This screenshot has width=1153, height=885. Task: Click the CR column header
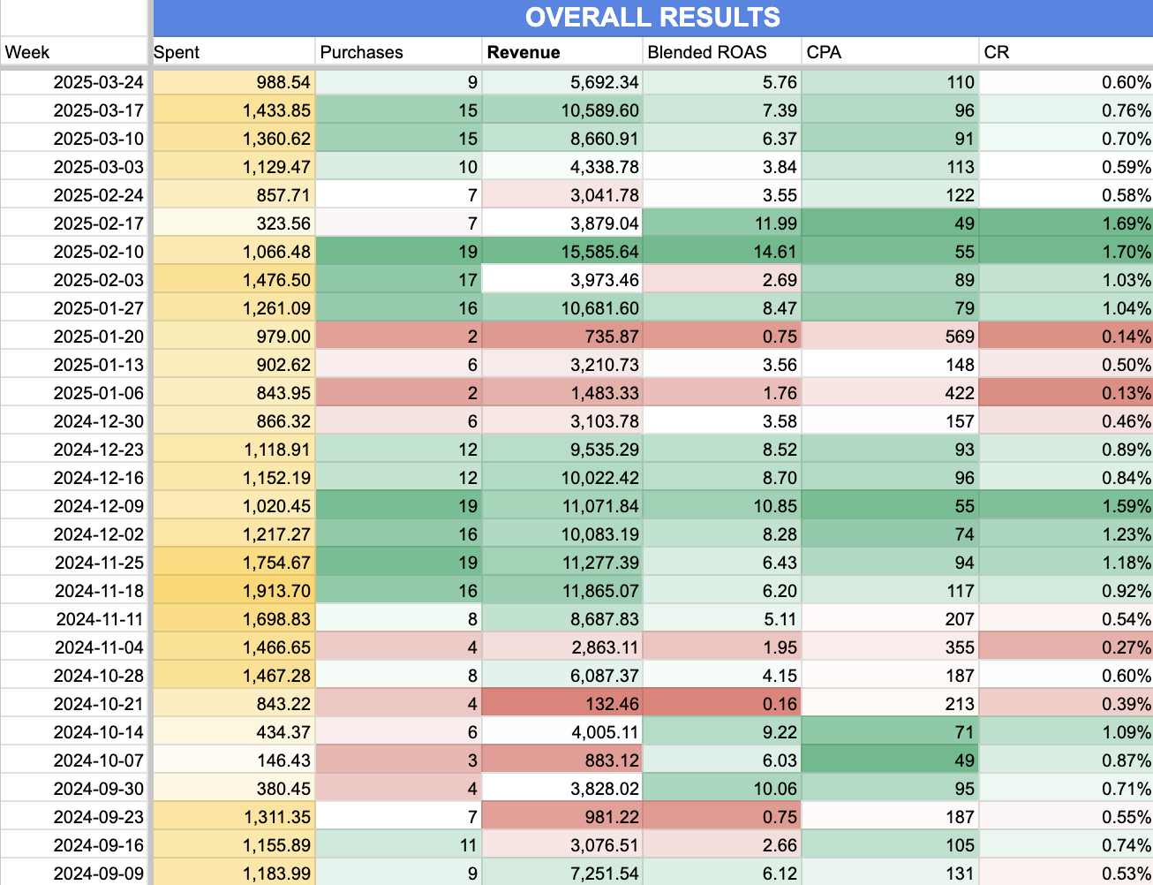coord(1066,52)
